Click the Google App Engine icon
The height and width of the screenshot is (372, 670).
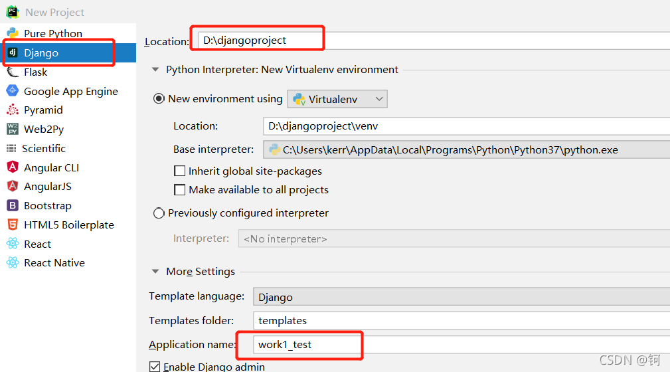click(x=13, y=90)
